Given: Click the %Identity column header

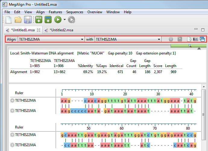Looking at the screenshot, I should tap(85, 66).
